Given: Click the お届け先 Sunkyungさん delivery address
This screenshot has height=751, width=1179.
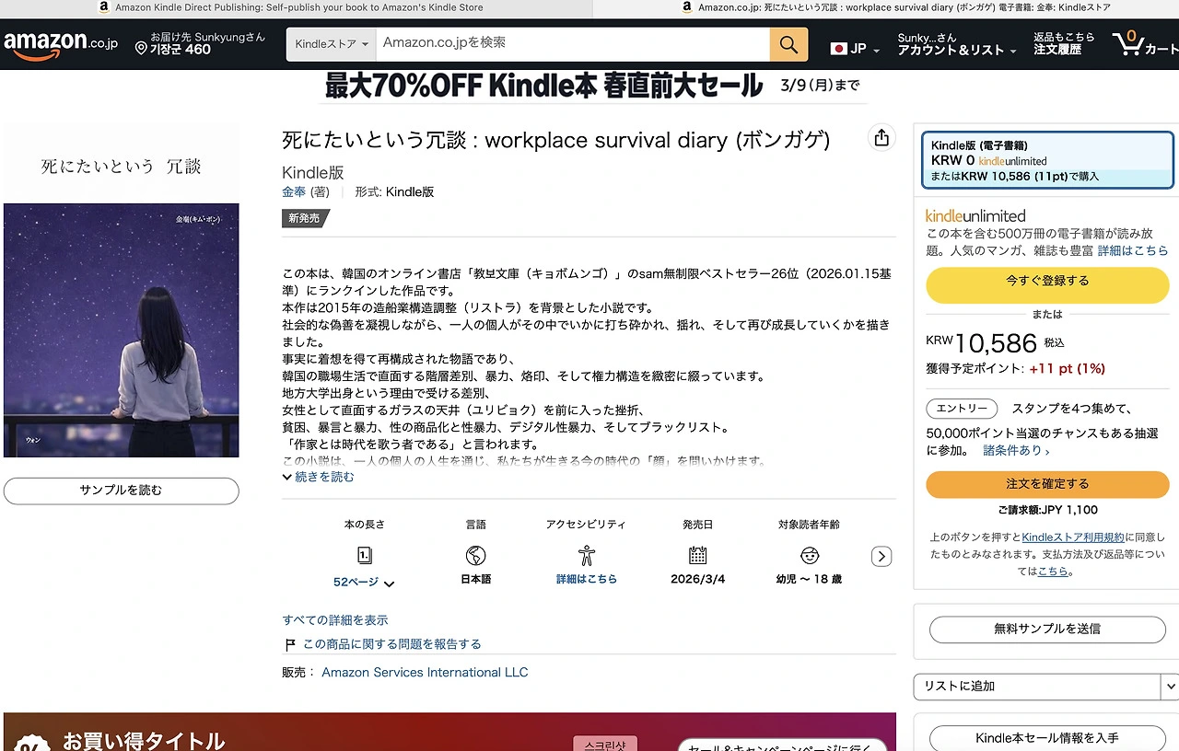Looking at the screenshot, I should click(x=200, y=44).
